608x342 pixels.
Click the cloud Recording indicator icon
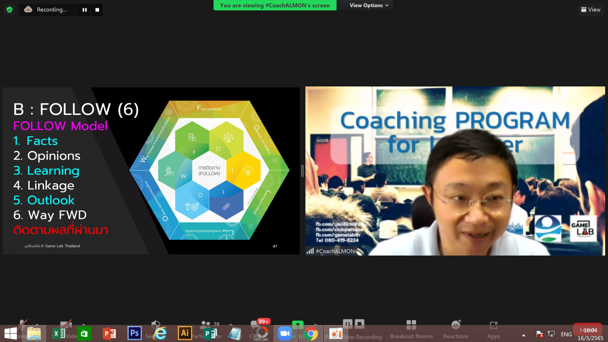point(28,9)
